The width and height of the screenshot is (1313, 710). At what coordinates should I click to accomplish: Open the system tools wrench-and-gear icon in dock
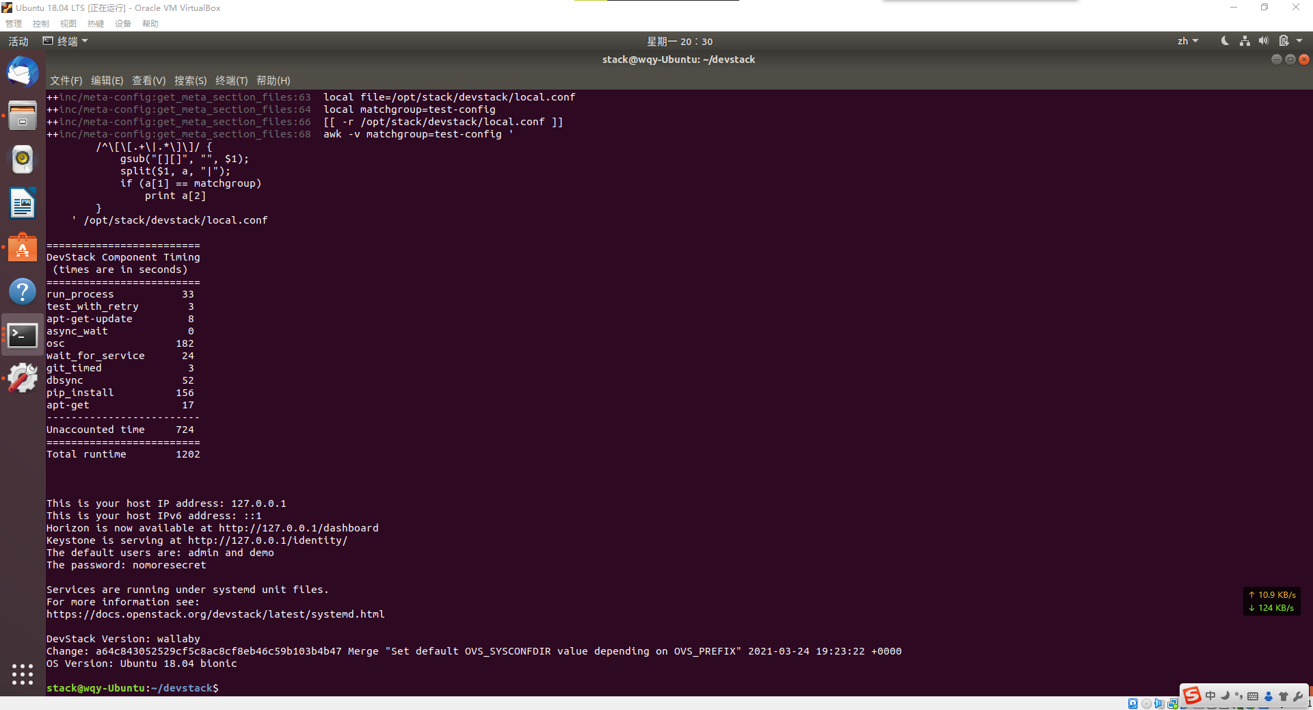[x=23, y=378]
